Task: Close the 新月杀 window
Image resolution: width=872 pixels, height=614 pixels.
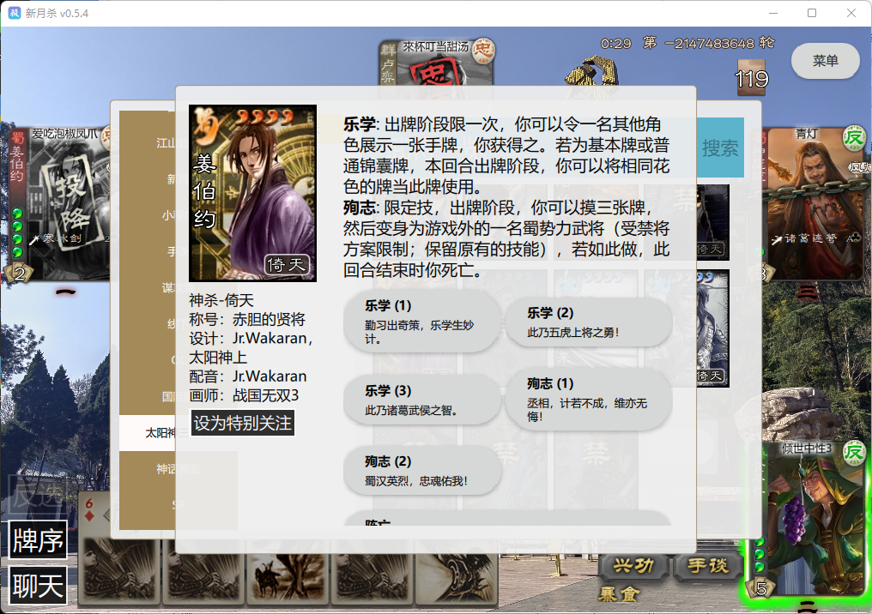Action: pos(851,13)
